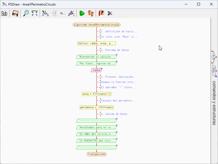Select the 'Hola!' write command shortcut
Image resolution: width=218 pixels, height=164 pixels.
tap(214, 71)
